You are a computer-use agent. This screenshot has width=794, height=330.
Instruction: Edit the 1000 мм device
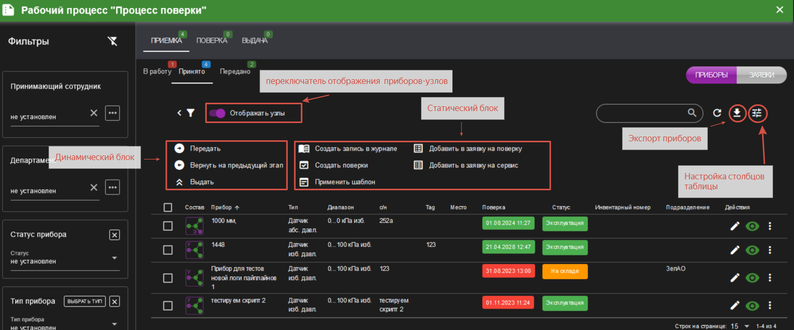click(735, 226)
